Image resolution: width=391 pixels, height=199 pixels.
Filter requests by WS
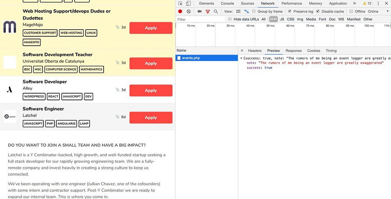341,19
